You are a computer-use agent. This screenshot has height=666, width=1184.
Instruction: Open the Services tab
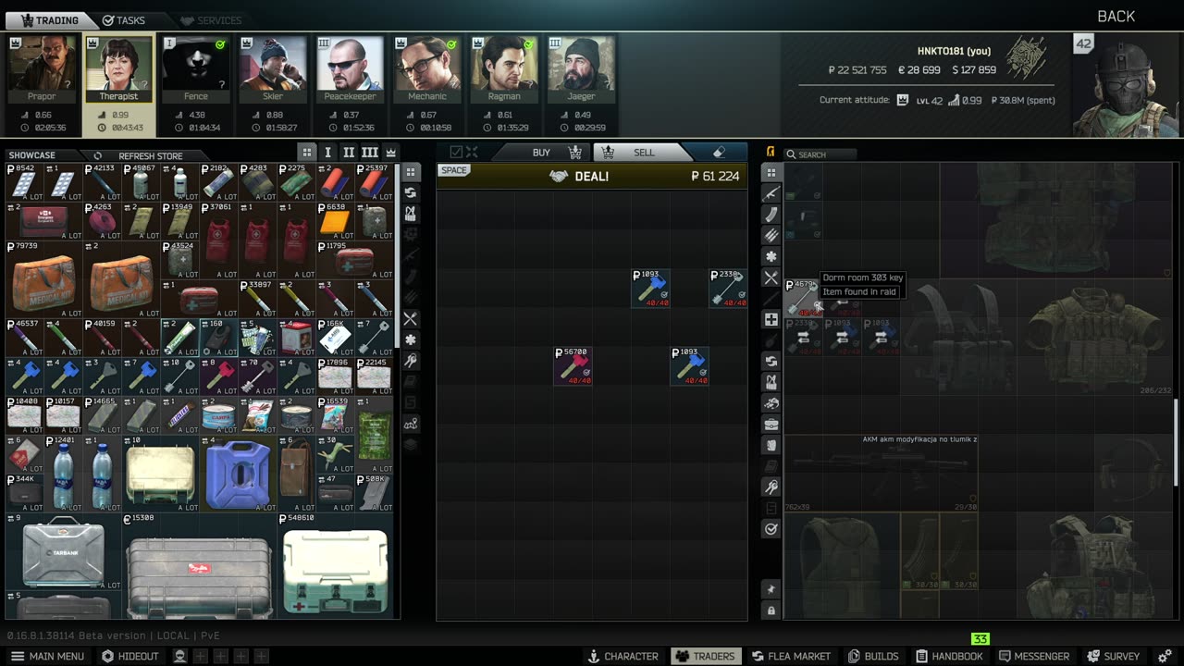point(211,20)
